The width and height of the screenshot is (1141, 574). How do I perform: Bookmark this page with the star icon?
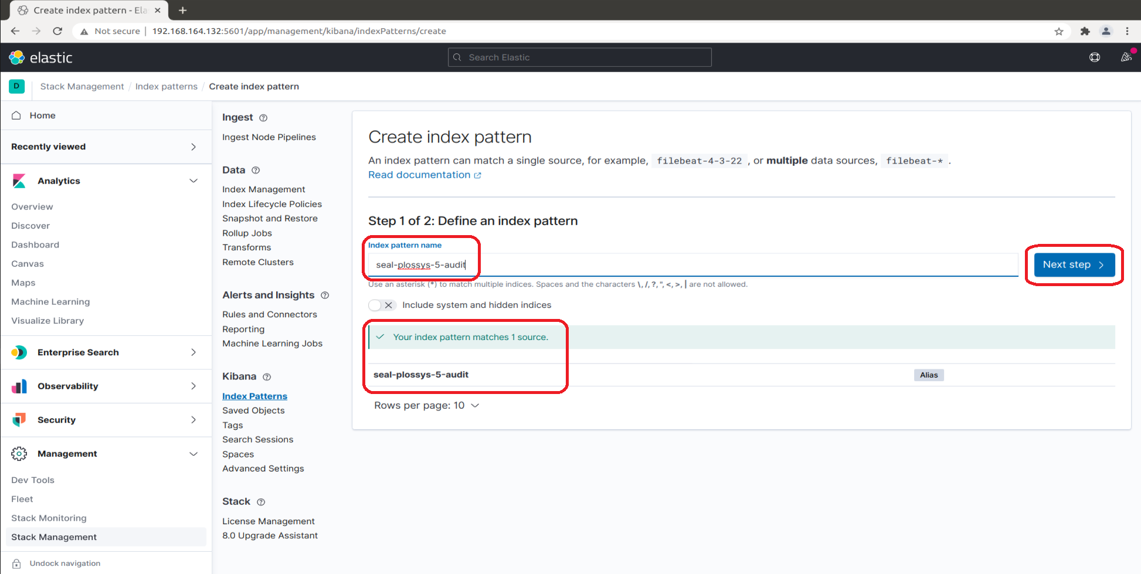1058,32
